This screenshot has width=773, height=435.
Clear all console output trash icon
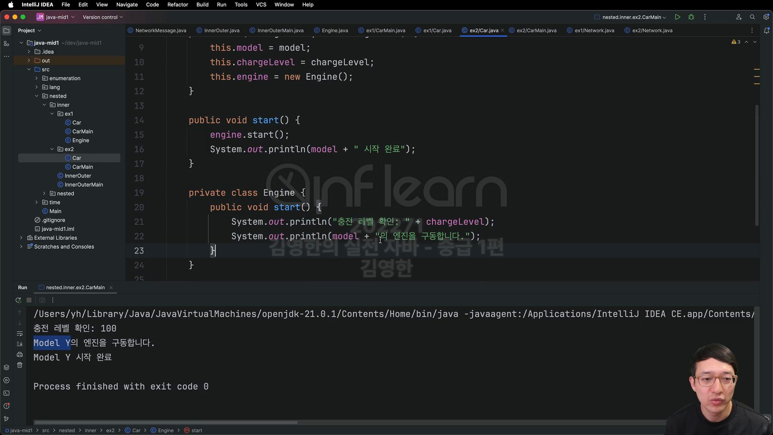pos(20,365)
